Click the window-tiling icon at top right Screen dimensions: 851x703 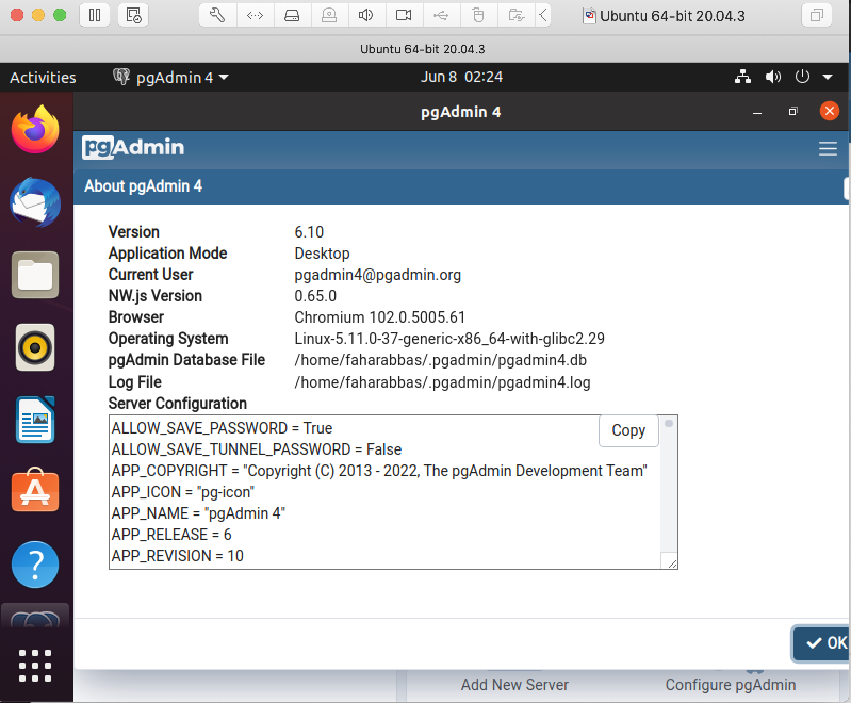click(x=816, y=15)
